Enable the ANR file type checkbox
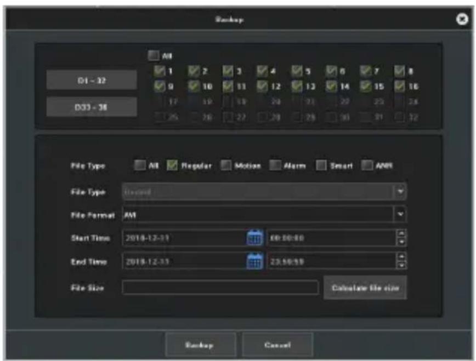The image size is (476, 361). click(367, 165)
